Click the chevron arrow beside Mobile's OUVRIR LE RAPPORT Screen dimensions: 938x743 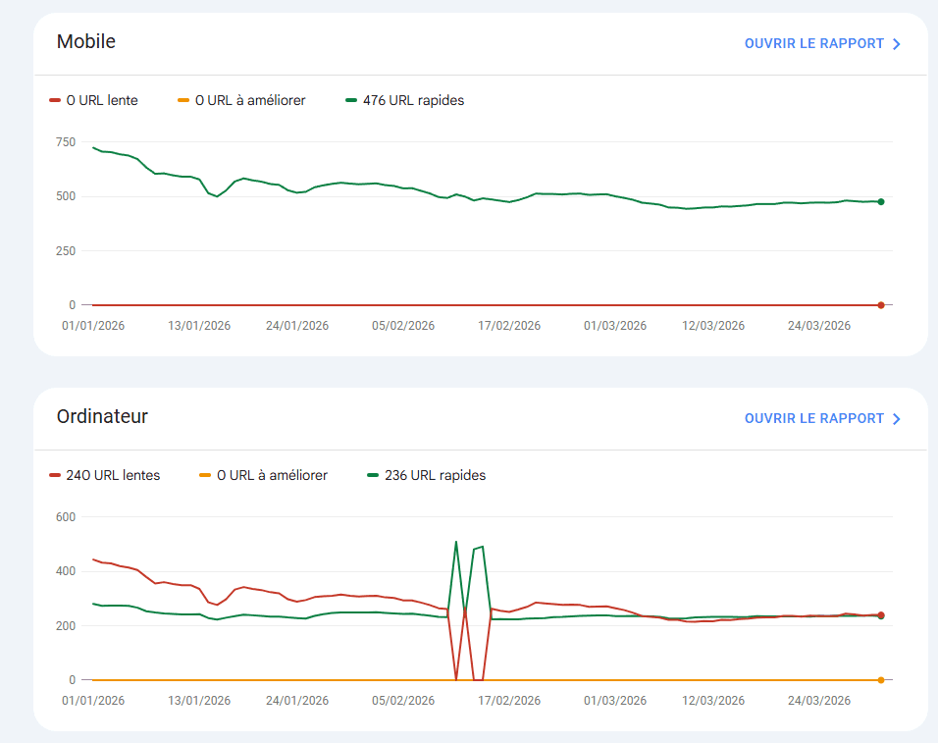[896, 44]
